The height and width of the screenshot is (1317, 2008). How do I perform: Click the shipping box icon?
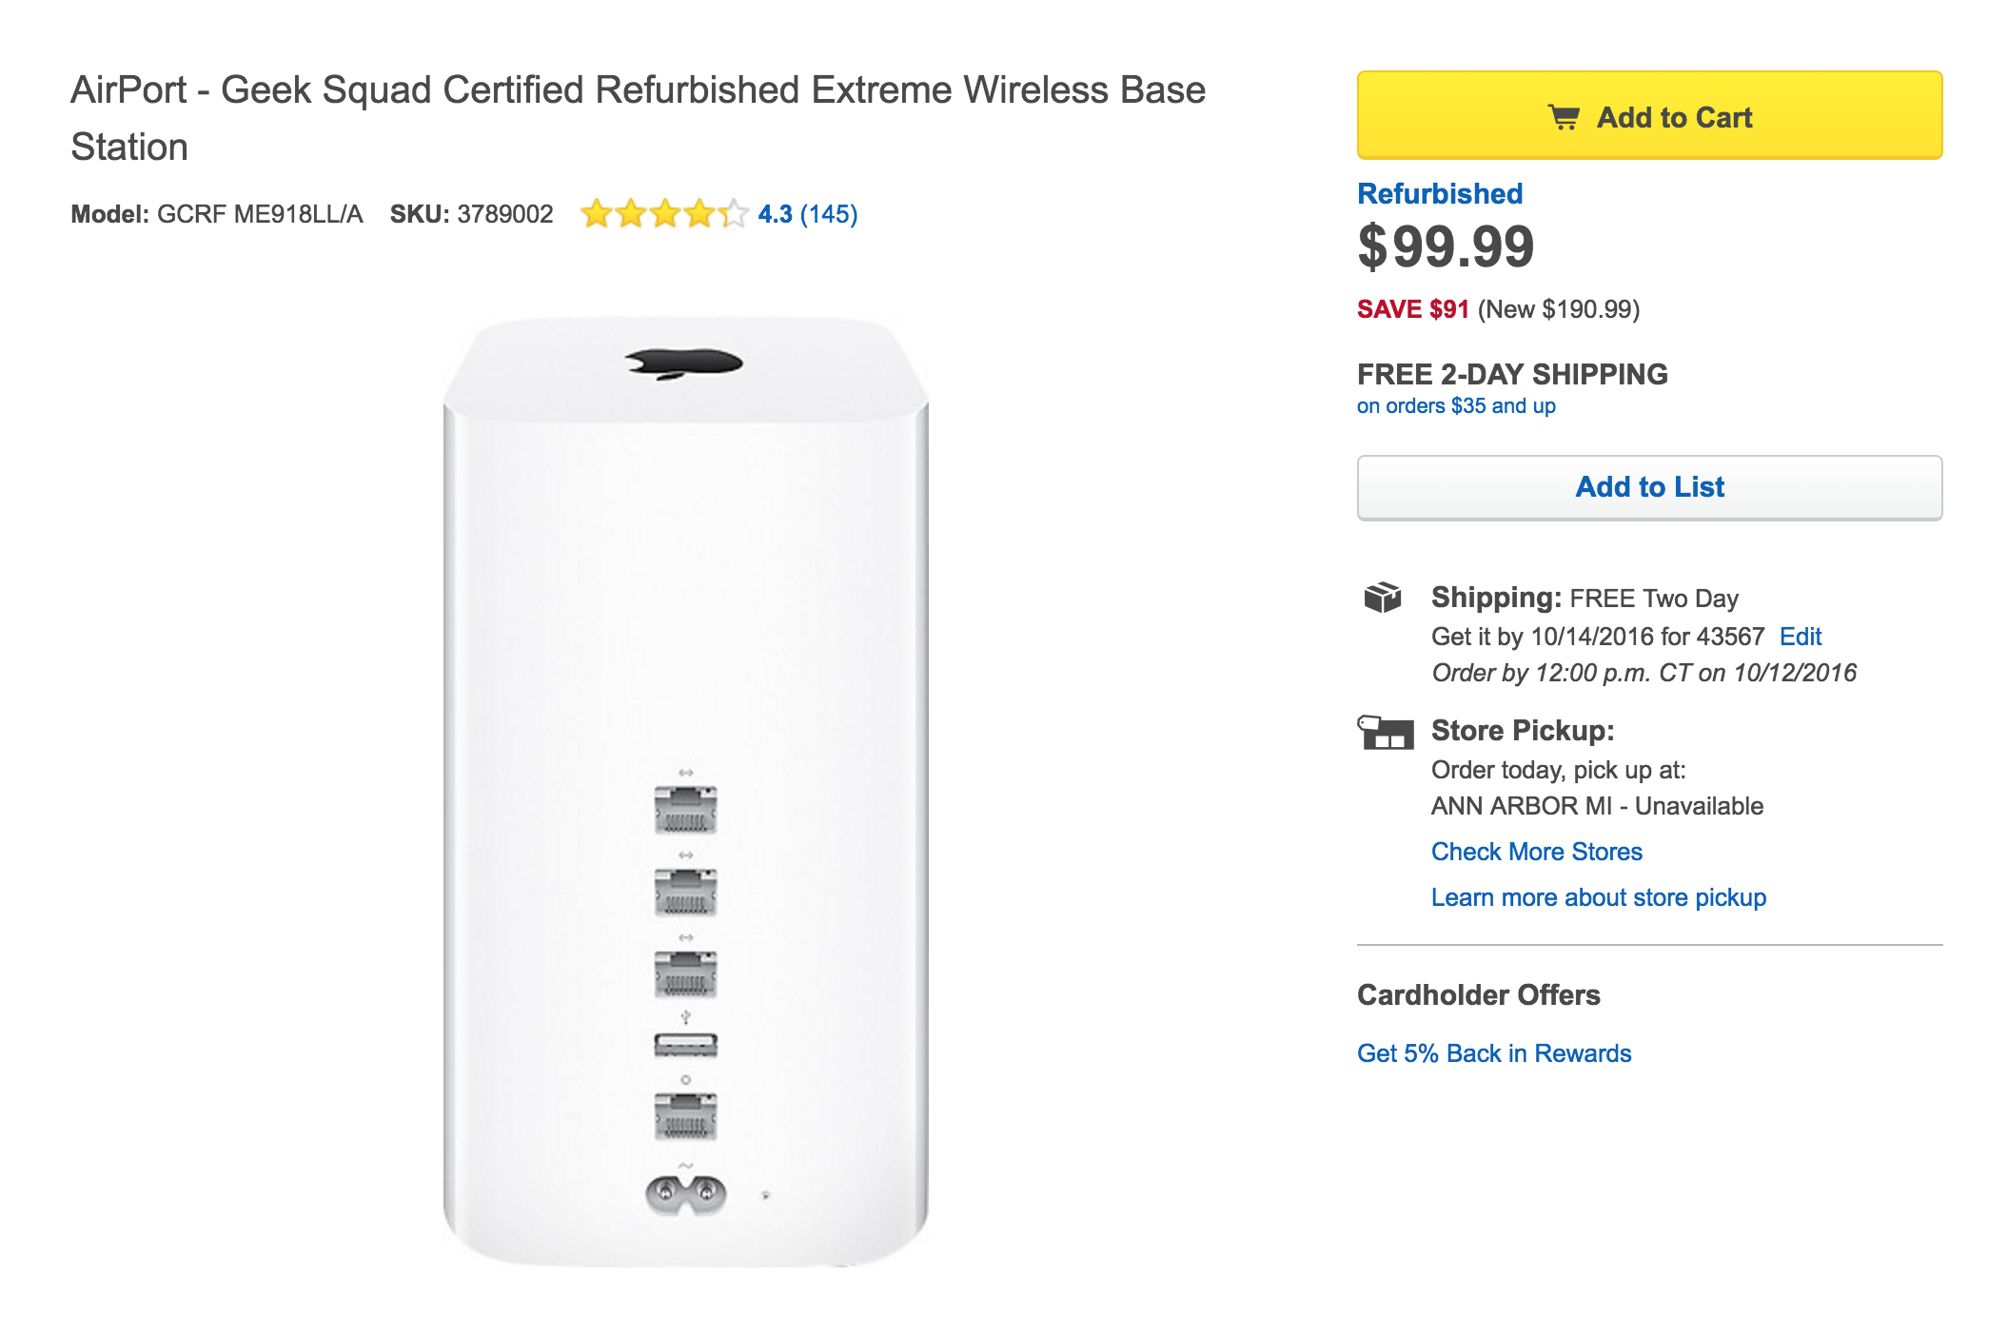click(x=1382, y=598)
